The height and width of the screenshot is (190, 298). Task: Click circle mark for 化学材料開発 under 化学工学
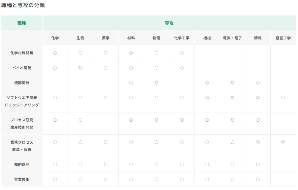(182, 53)
